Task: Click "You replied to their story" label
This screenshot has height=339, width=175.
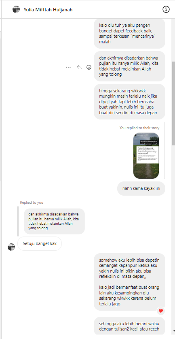Action: pyautogui.click(x=139, y=128)
